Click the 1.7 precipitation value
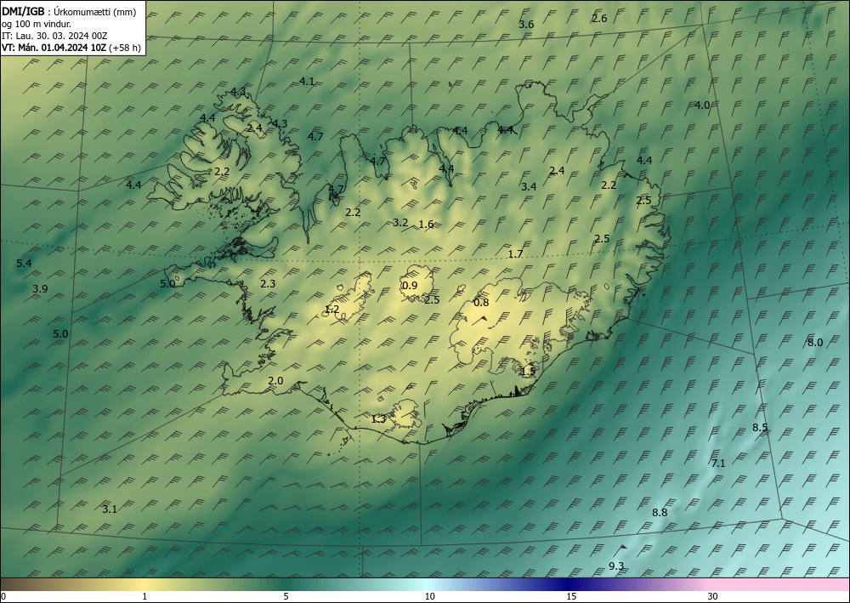This screenshot has height=603, width=850. [515, 253]
